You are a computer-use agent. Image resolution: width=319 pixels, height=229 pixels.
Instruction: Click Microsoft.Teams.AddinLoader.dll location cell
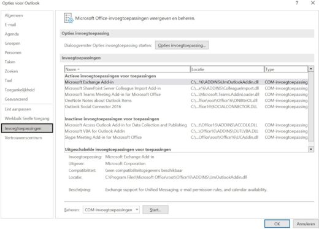pos(225,95)
